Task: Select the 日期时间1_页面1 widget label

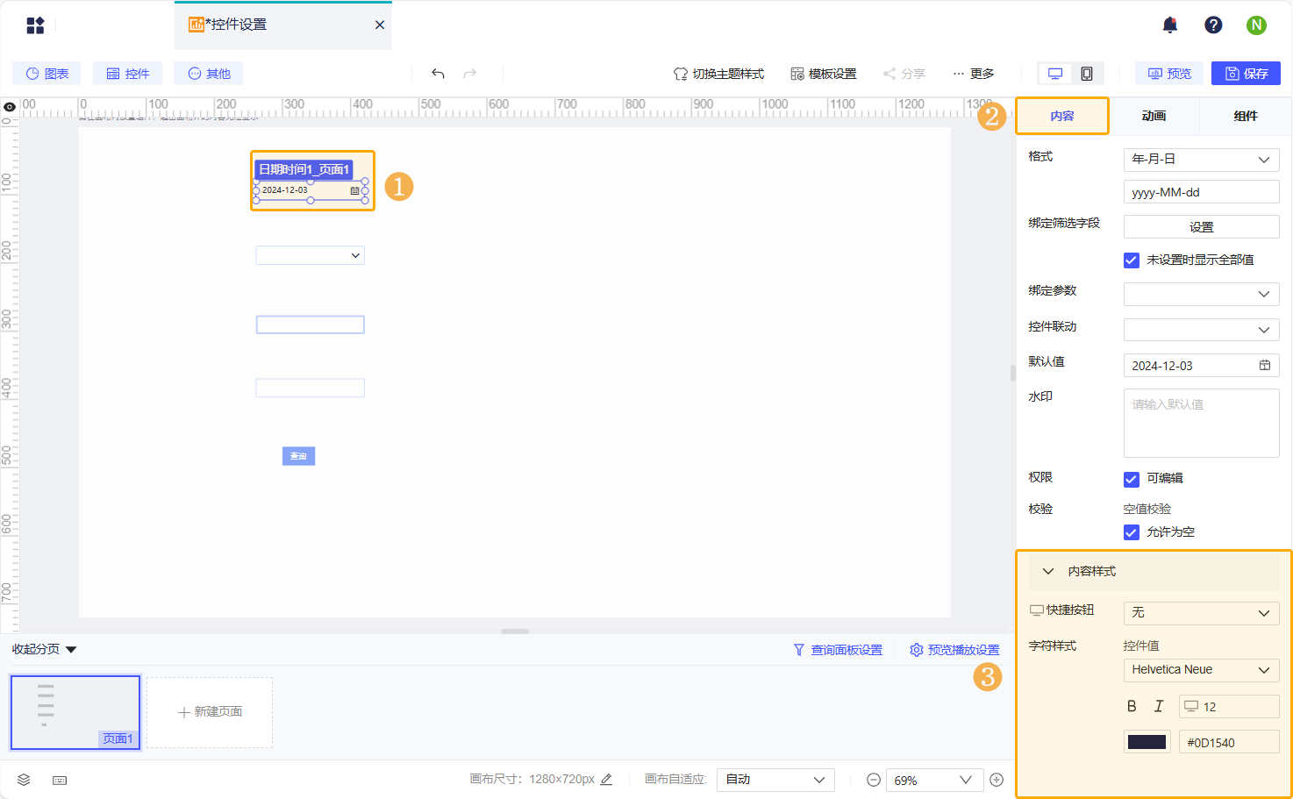Action: tap(304, 169)
